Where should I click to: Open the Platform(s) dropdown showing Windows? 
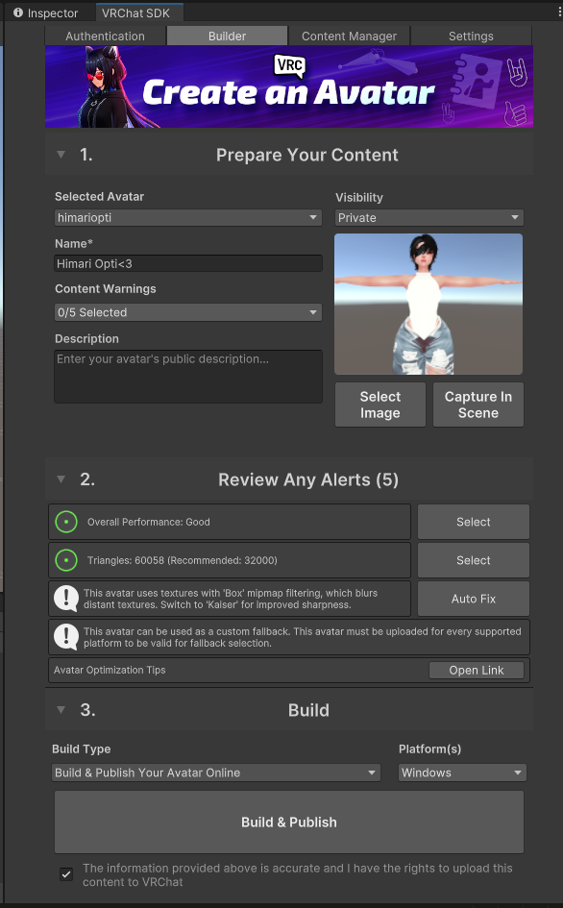click(462, 773)
